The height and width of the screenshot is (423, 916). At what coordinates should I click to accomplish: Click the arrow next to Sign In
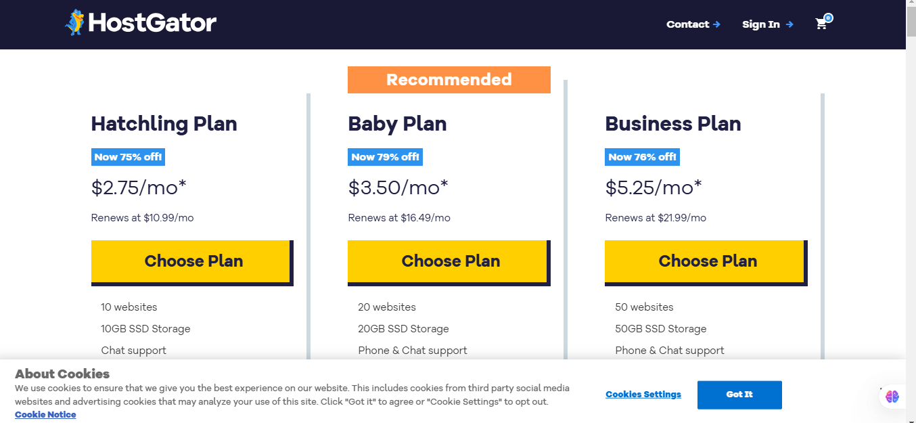(x=790, y=24)
